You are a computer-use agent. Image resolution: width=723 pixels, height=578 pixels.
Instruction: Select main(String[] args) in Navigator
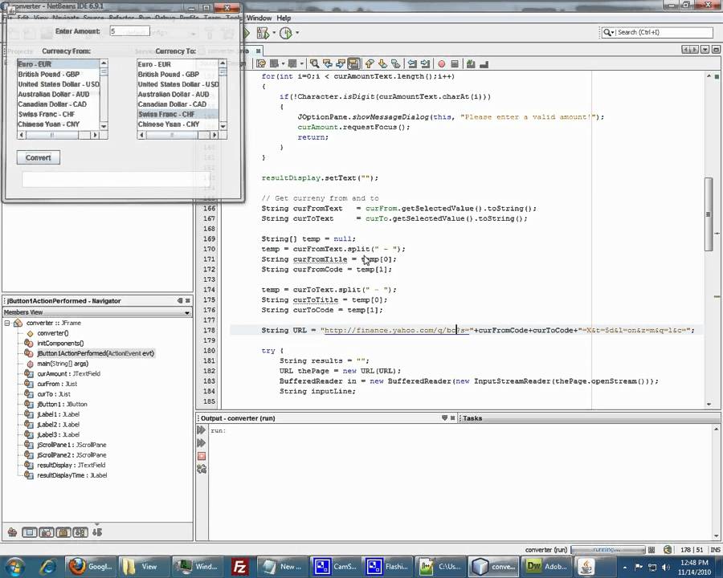(x=62, y=364)
